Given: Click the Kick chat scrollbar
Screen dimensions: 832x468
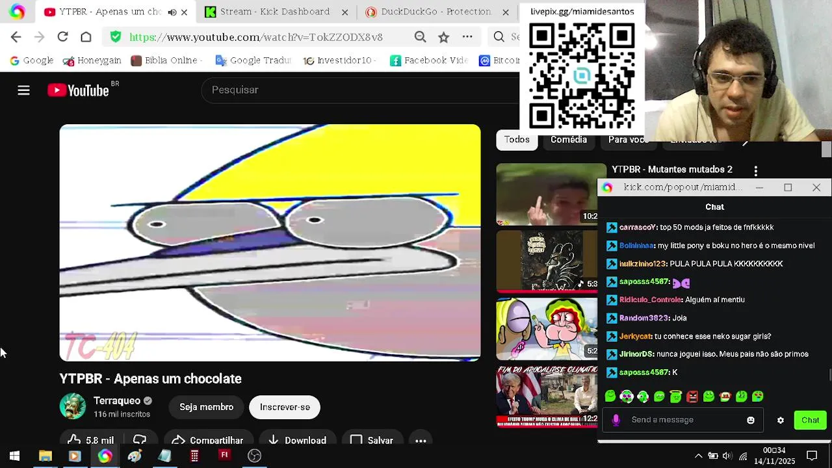Looking at the screenshot, I should pos(829,376).
